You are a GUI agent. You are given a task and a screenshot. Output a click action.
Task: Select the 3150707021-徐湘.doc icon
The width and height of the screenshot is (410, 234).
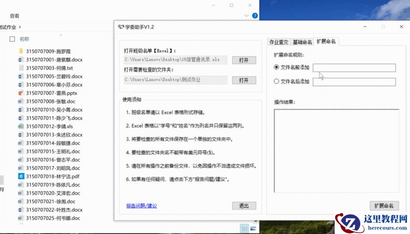point(21,201)
